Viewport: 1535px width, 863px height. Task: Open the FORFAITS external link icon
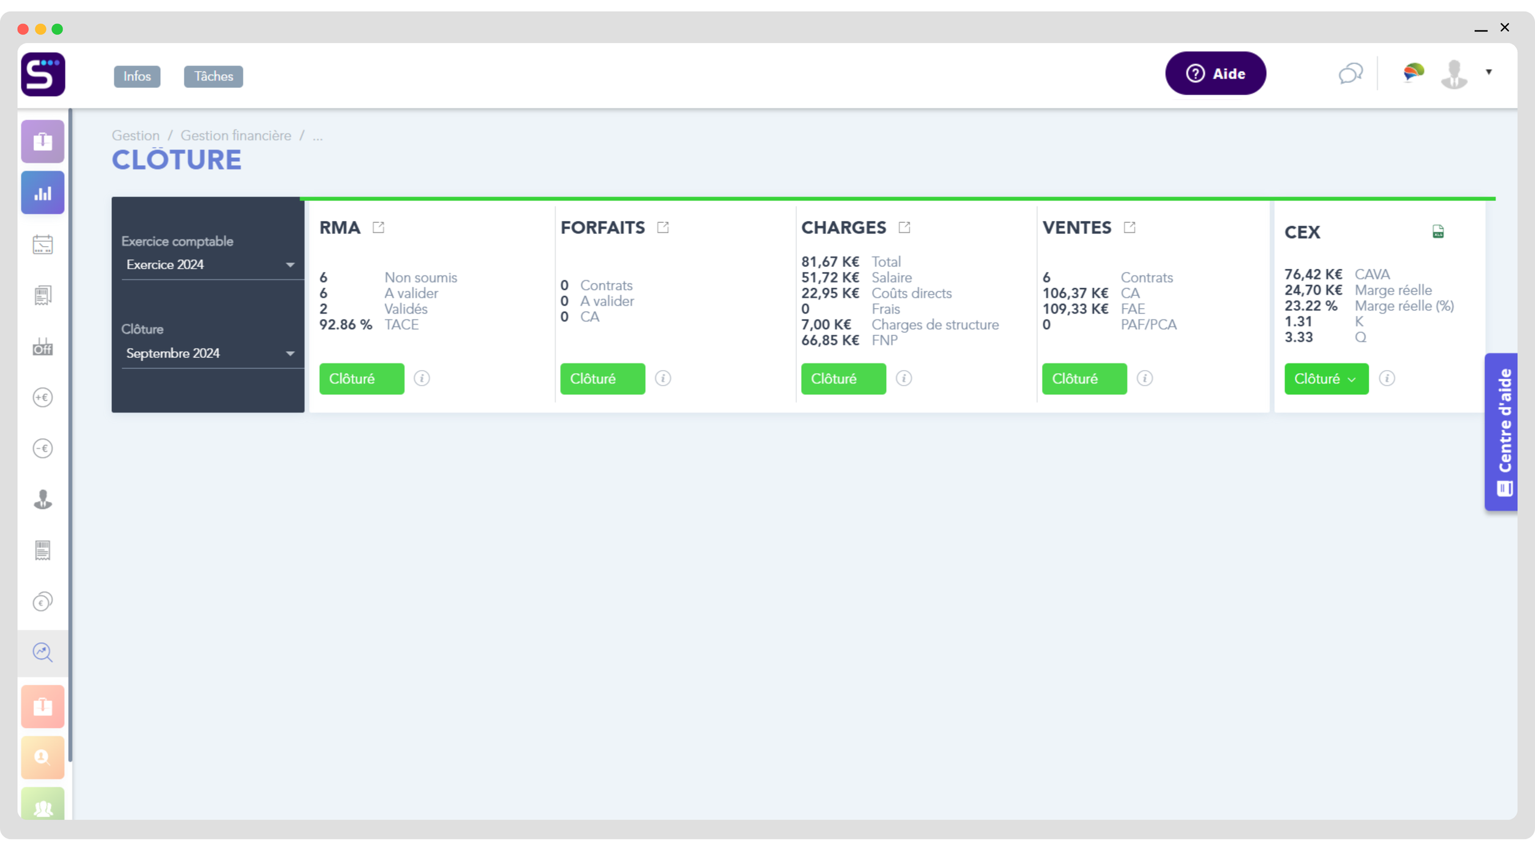pyautogui.click(x=663, y=228)
